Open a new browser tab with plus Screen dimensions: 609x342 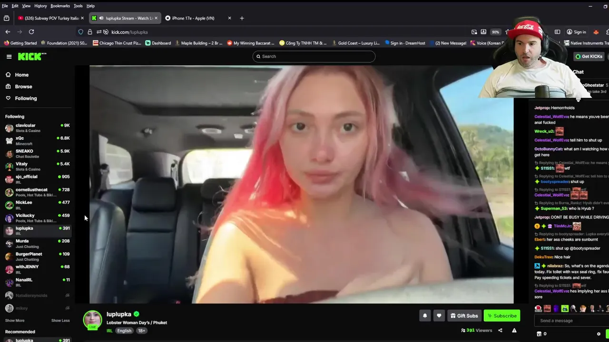pyautogui.click(x=242, y=18)
